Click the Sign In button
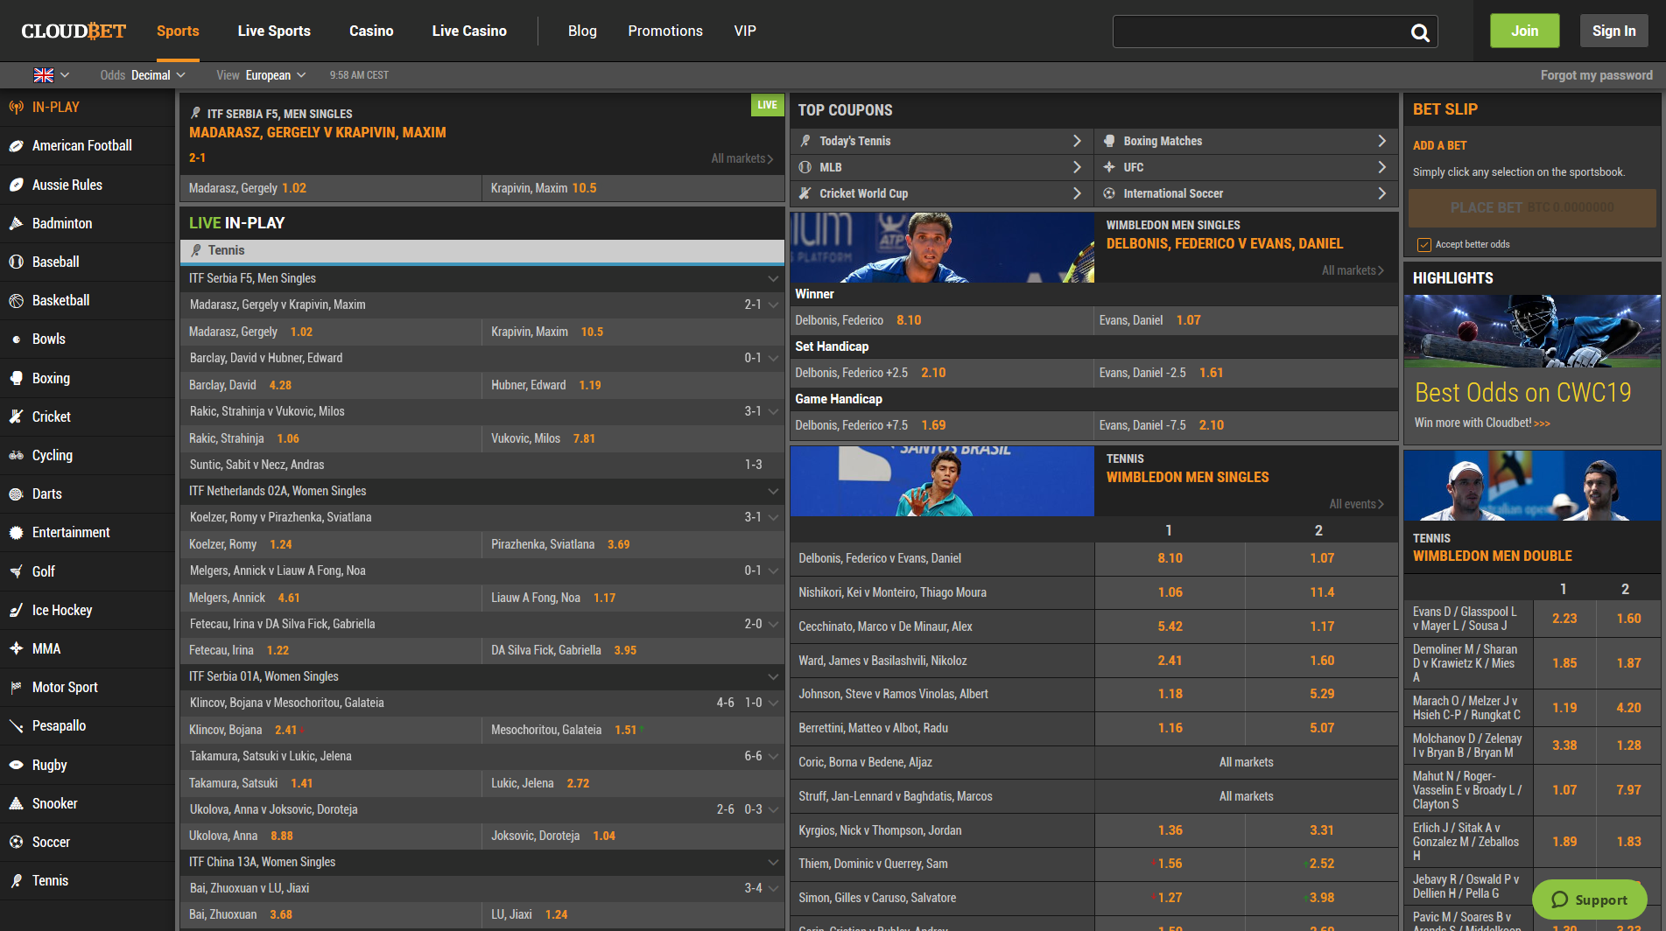 [1613, 31]
